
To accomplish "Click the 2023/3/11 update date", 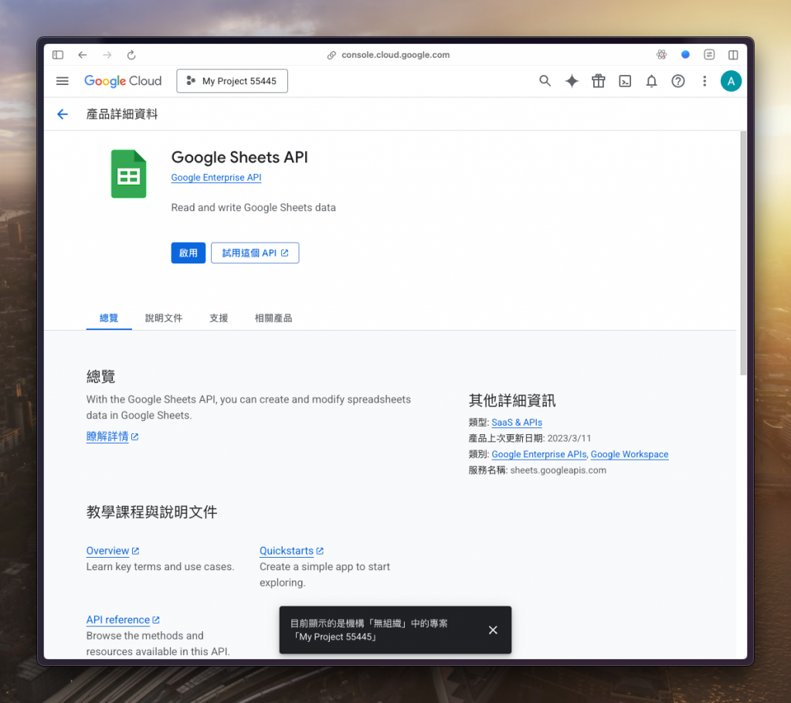I will 569,438.
